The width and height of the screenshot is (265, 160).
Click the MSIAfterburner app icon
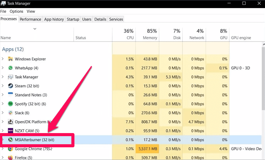10,140
